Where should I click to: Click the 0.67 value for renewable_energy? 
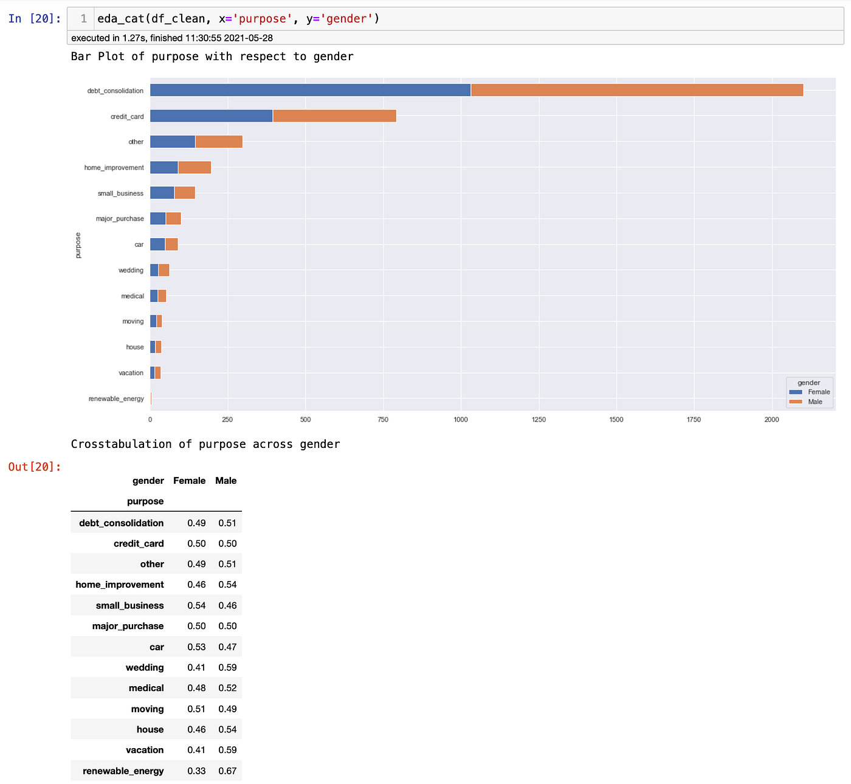[228, 770]
